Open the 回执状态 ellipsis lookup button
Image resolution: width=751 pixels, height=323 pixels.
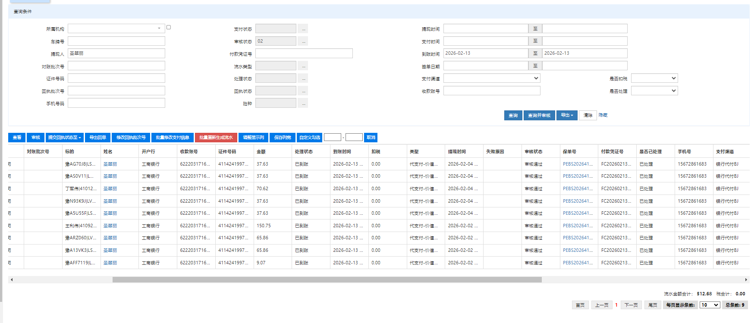pos(304,91)
